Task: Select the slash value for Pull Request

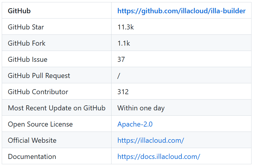Action: [119, 76]
